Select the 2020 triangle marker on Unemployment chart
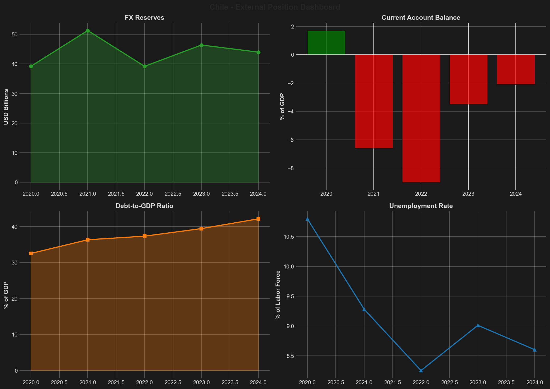 [307, 219]
